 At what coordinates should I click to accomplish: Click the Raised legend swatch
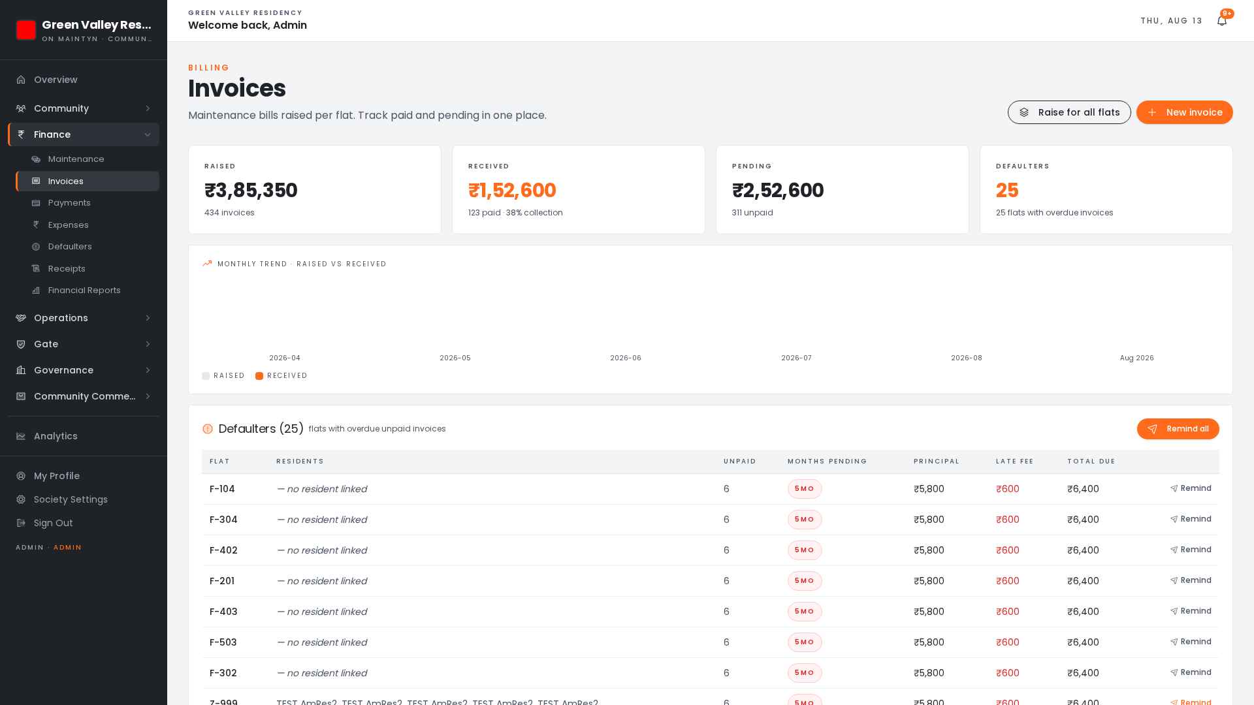coord(206,376)
